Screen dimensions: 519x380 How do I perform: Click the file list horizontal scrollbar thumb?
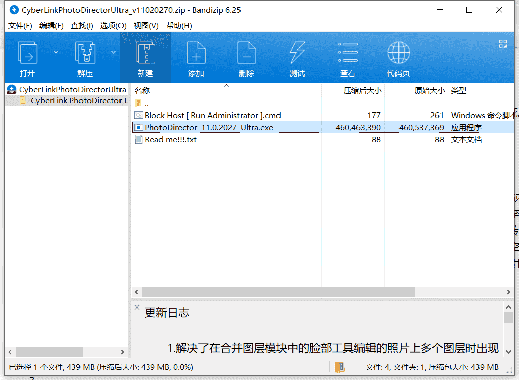click(x=278, y=292)
